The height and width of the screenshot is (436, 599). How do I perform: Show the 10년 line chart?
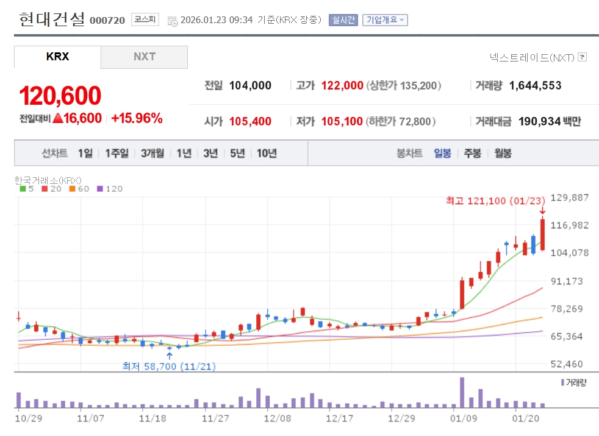pos(267,153)
